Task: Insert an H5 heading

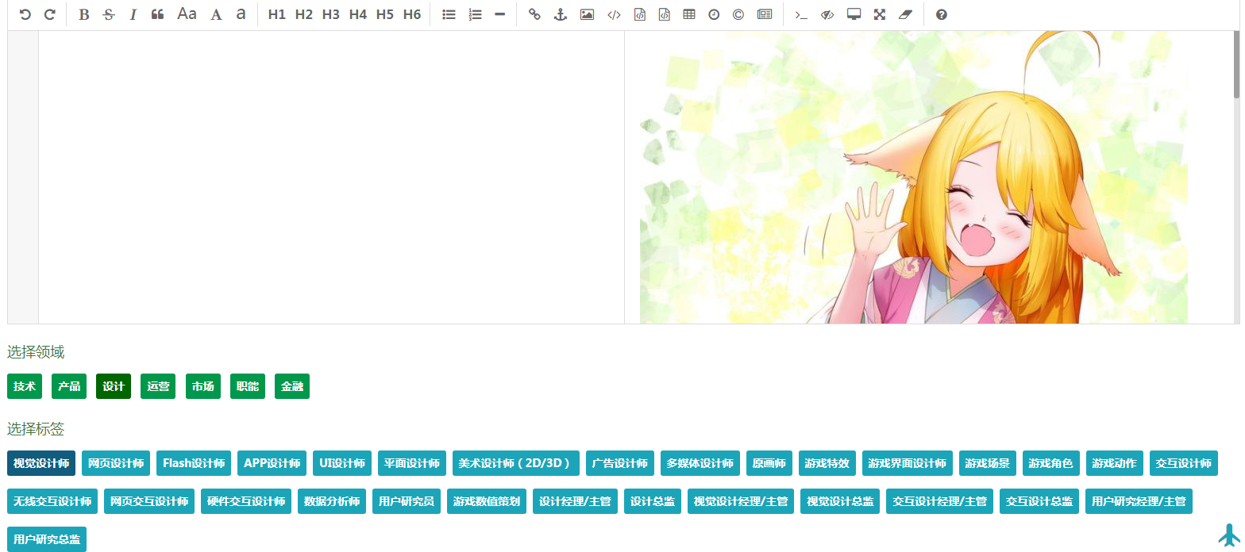Action: coord(385,14)
